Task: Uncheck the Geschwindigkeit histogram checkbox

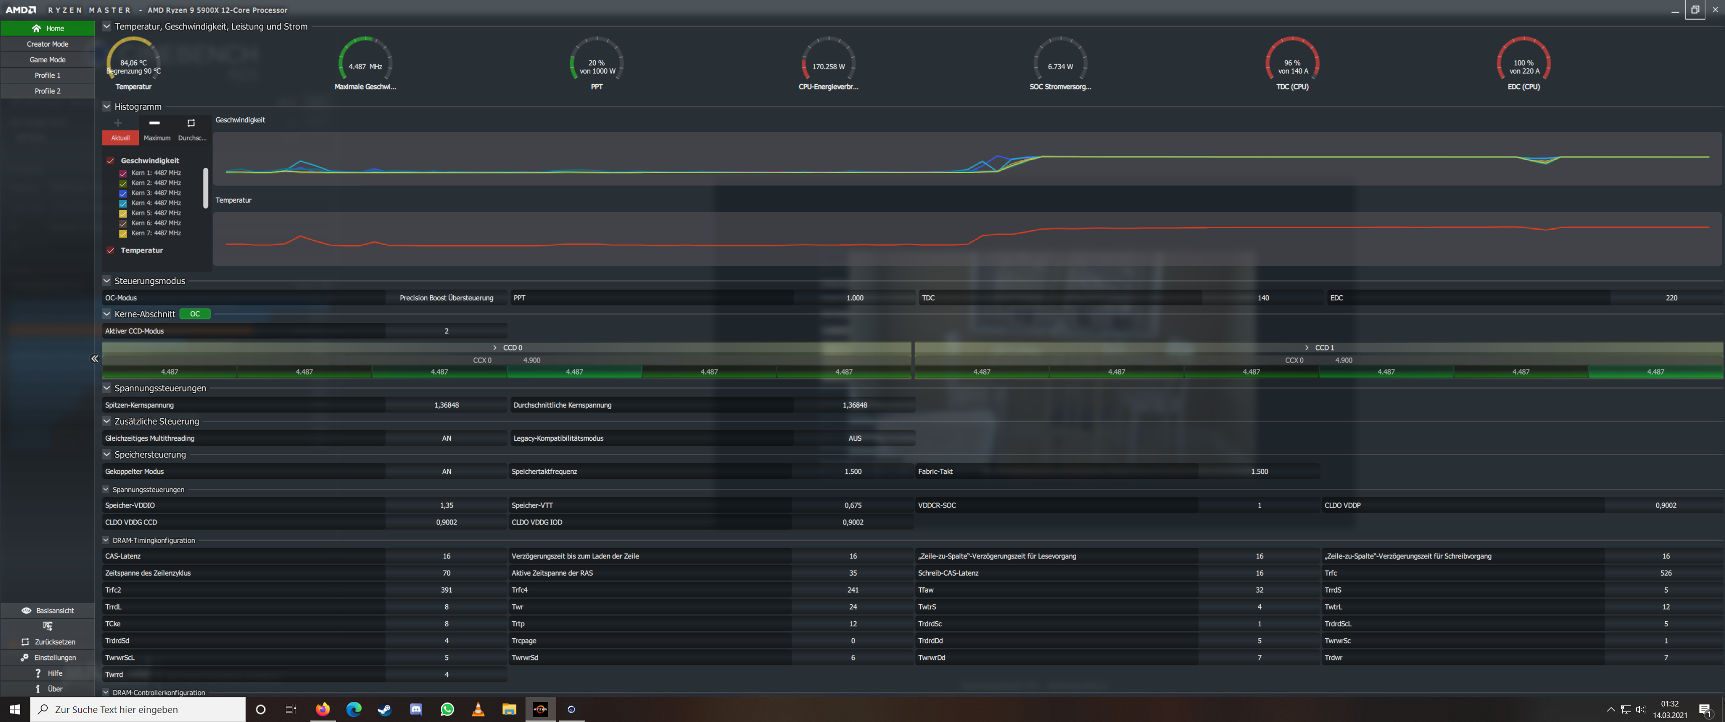Action: click(110, 161)
